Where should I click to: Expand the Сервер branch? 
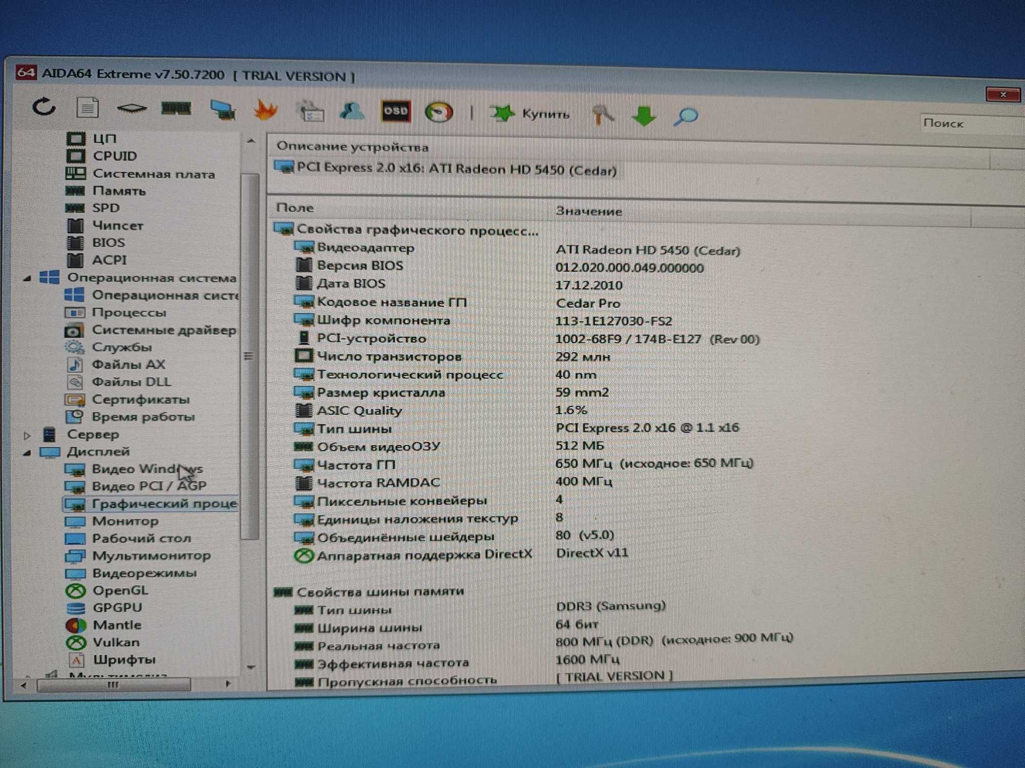coord(27,436)
